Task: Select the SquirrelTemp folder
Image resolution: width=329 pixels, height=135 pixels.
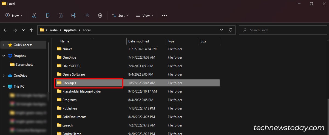Action: coord(72,134)
